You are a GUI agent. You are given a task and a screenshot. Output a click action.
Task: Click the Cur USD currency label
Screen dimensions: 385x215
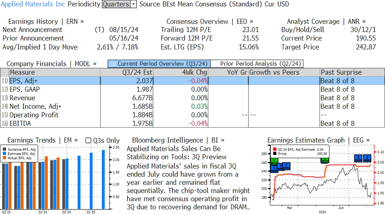point(277,4)
